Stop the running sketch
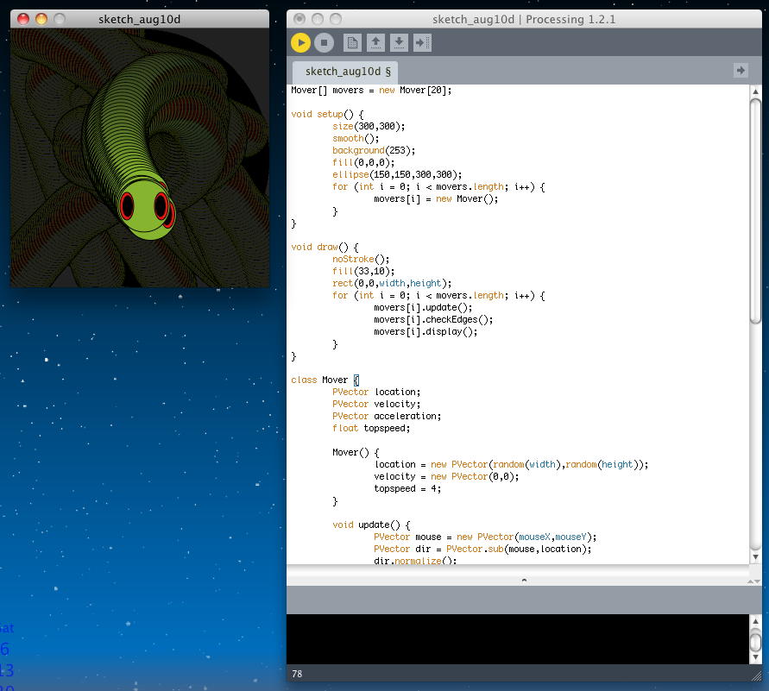The height and width of the screenshot is (691, 769). (x=324, y=42)
